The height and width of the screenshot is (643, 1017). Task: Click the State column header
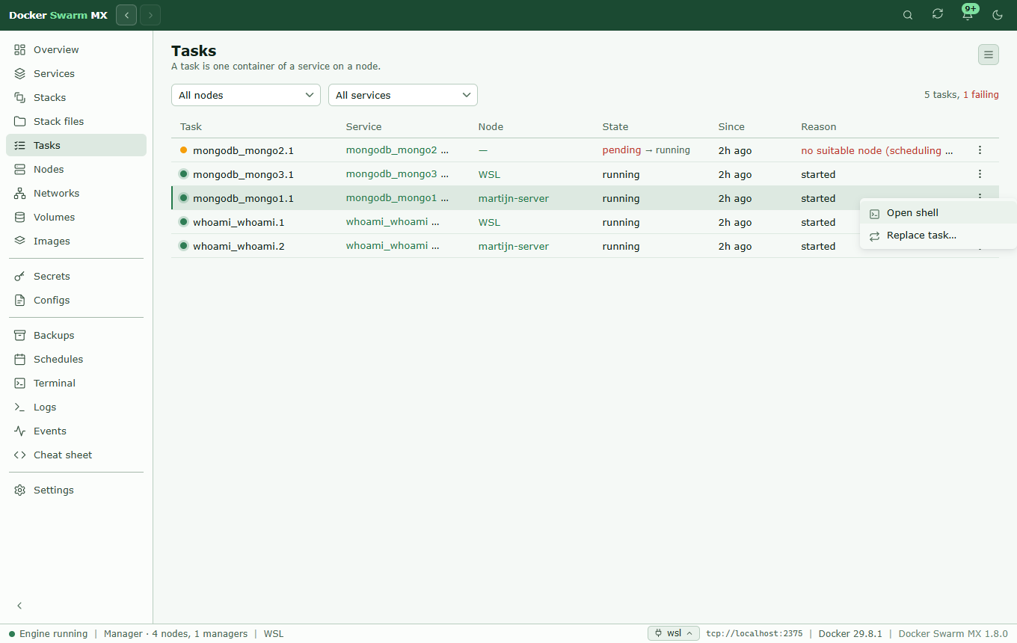(615, 126)
